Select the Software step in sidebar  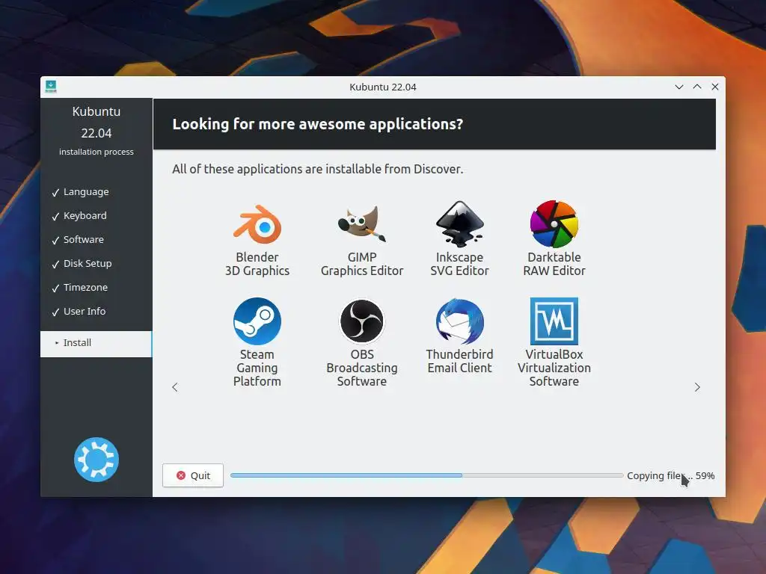[84, 239]
